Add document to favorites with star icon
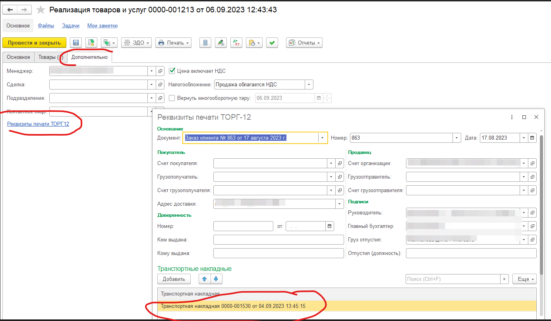This screenshot has height=321, width=551. tap(40, 10)
